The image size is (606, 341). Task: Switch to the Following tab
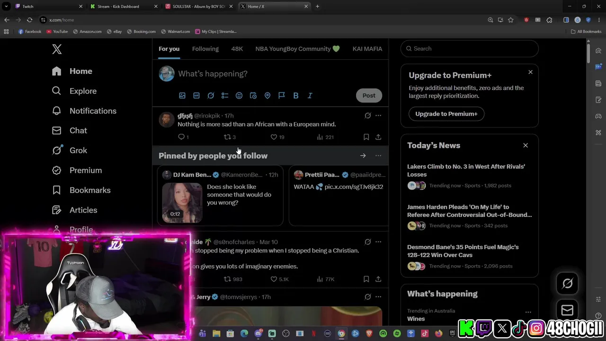pos(205,49)
